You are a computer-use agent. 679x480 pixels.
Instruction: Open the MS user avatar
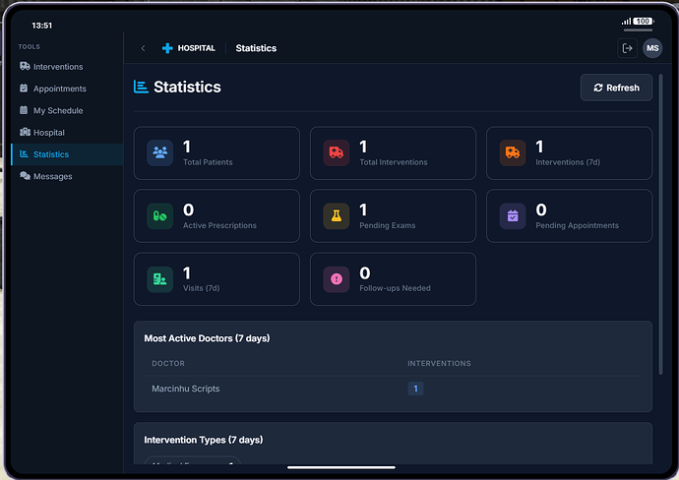(x=652, y=48)
